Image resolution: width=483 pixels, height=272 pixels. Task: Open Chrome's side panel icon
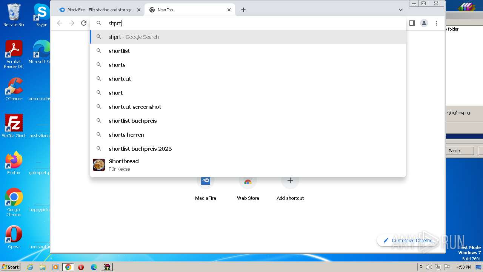coord(412,23)
